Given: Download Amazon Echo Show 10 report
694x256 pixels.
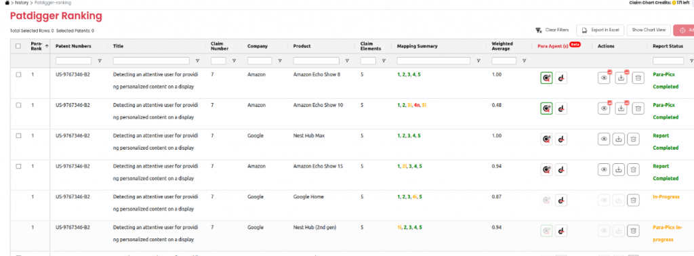Looking at the screenshot, I should click(621, 108).
